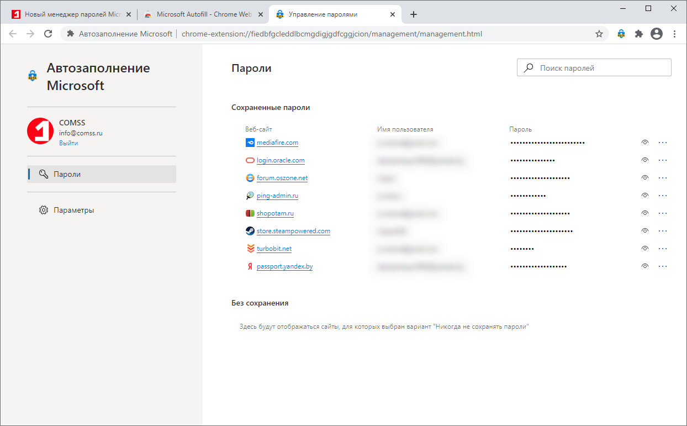
Task: Open more actions for turbobit.net
Action: pos(663,249)
